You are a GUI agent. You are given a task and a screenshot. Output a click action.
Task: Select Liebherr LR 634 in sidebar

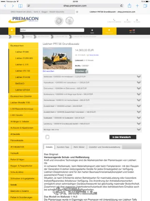[x=23, y=90]
